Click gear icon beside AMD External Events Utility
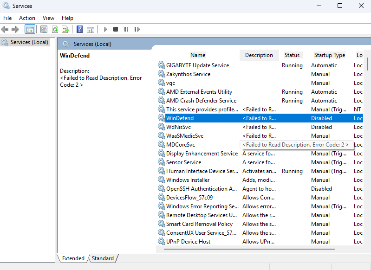Screen dimensions: 371x270 pos(162,91)
